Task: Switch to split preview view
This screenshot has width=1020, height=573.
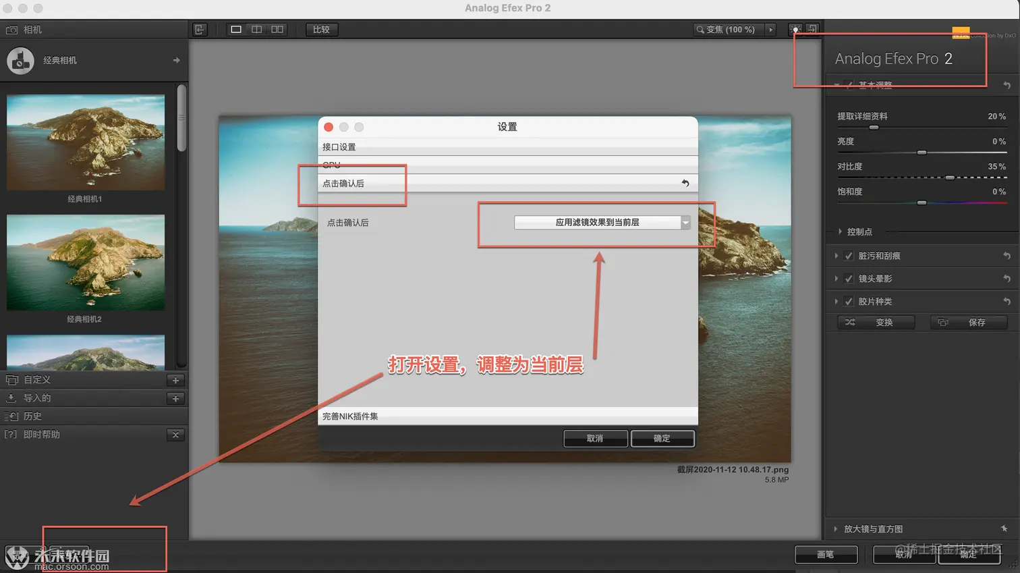Action: coord(256,29)
